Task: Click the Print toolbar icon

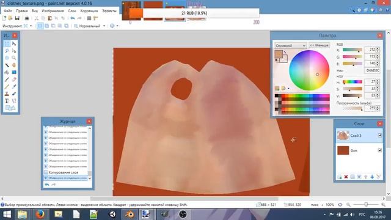Action: [x=27, y=18]
